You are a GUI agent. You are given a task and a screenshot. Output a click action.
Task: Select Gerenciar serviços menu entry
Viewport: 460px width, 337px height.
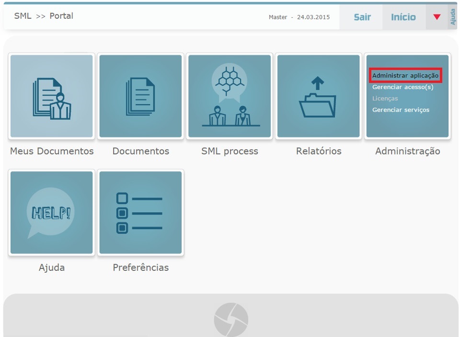coord(401,110)
